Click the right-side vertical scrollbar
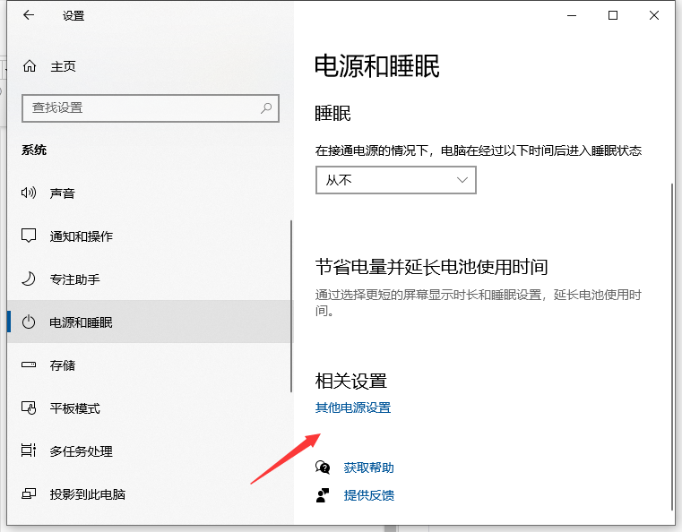Image resolution: width=682 pixels, height=532 pixels. (x=672, y=340)
